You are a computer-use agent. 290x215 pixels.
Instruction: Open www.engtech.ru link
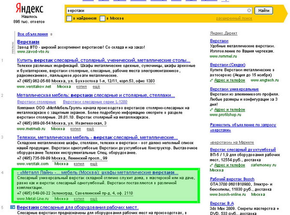(264, 80)
